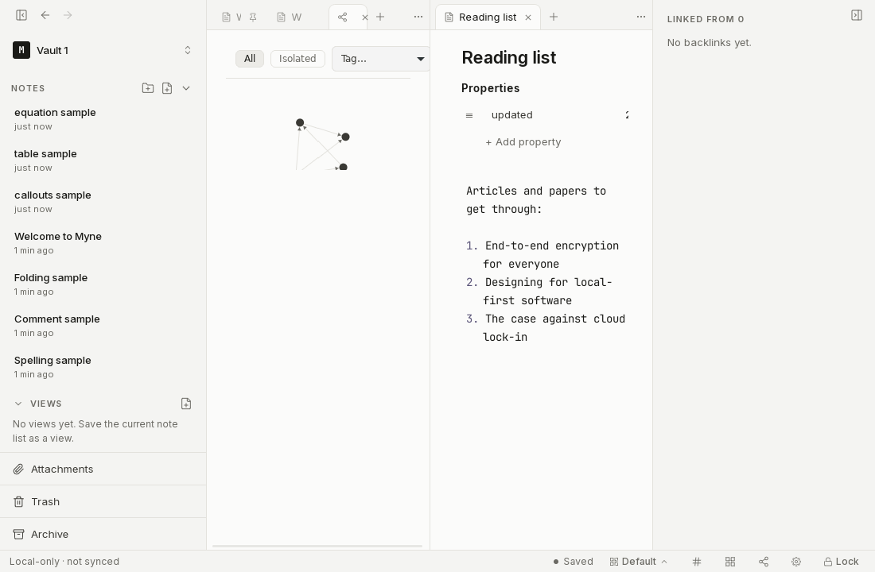The image size is (875, 572).
Task: Add a new tab in left pane
Action: [380, 17]
